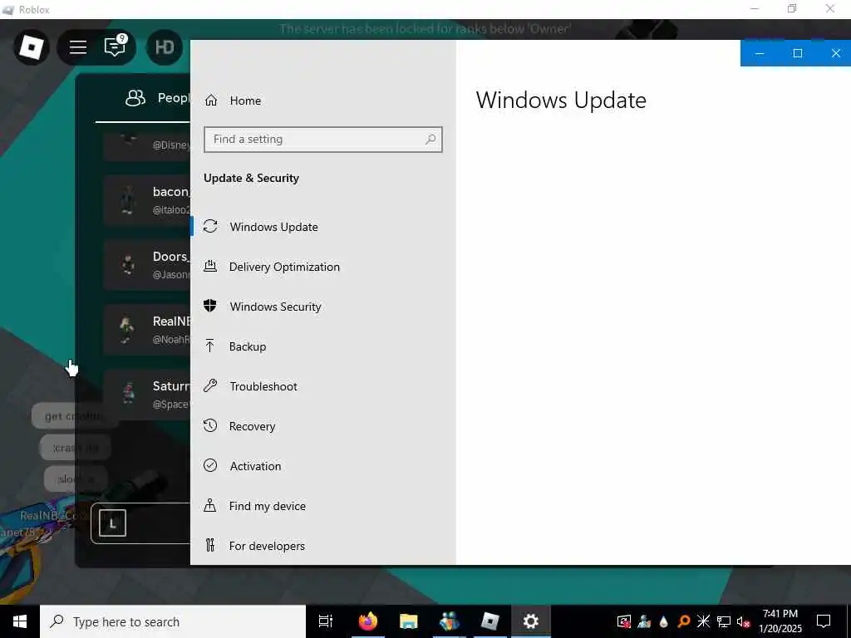Click the Activation checkmark icon
This screenshot has width=851, height=638.
click(210, 465)
